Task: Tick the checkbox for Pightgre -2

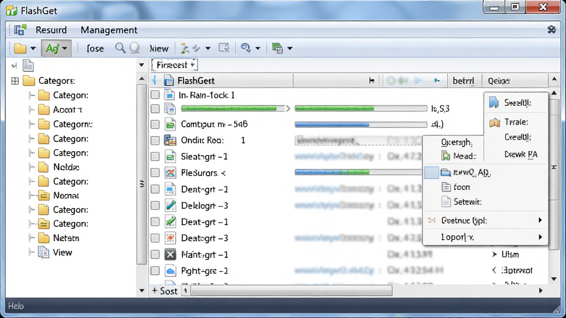Action: pyautogui.click(x=155, y=271)
